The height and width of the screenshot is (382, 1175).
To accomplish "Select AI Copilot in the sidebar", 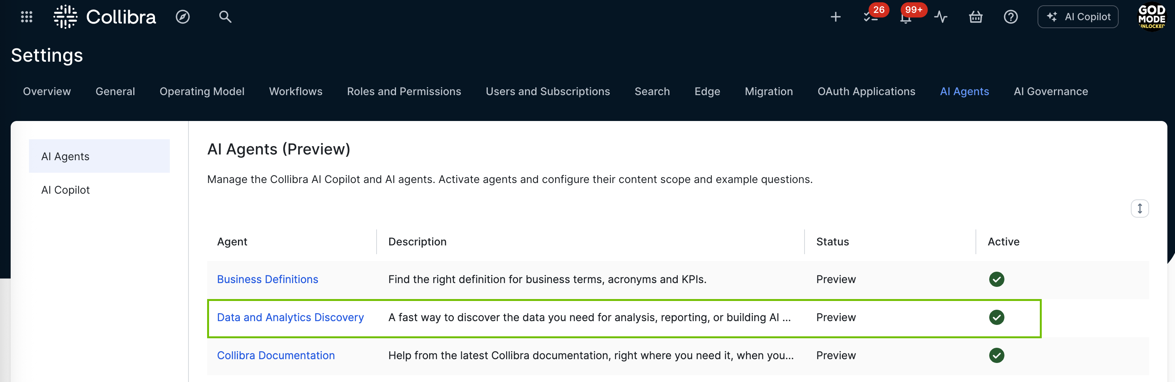I will [x=65, y=189].
